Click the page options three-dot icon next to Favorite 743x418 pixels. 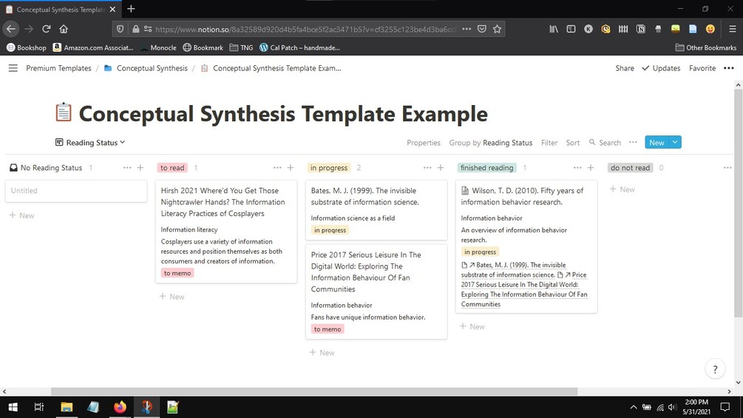pos(729,68)
